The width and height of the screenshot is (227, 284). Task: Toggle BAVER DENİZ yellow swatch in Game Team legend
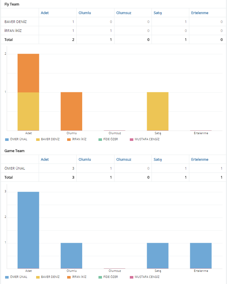(38, 277)
